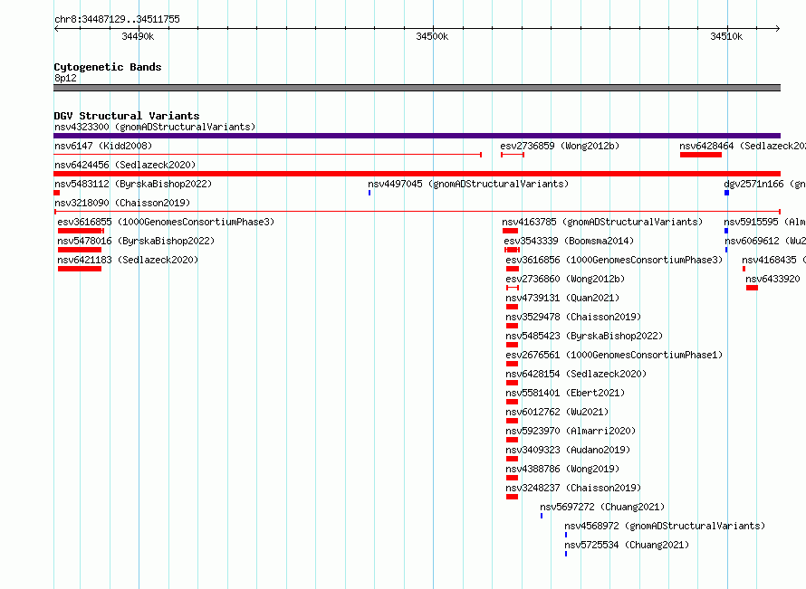Open variant nsv4739131 (Quan2021)
The width and height of the screenshot is (806, 589).
pyautogui.click(x=563, y=298)
